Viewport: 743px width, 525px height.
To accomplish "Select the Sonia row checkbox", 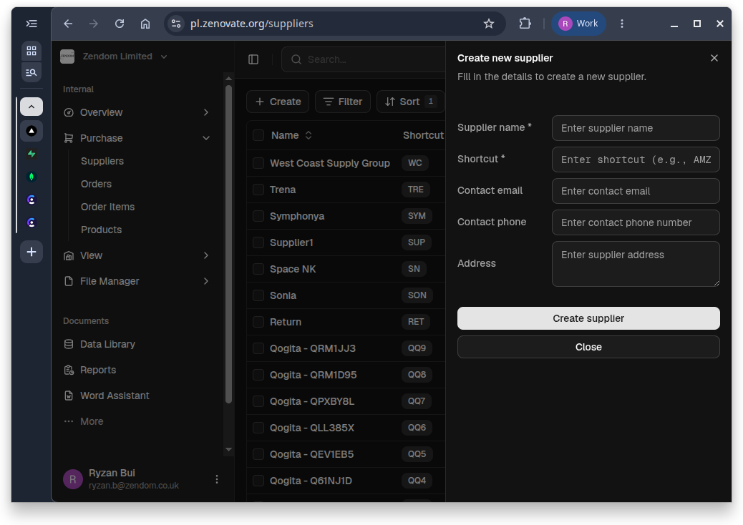I will click(258, 296).
